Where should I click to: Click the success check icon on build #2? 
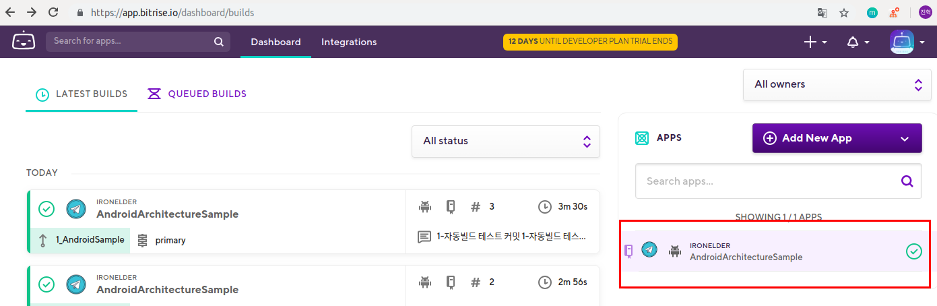(46, 284)
